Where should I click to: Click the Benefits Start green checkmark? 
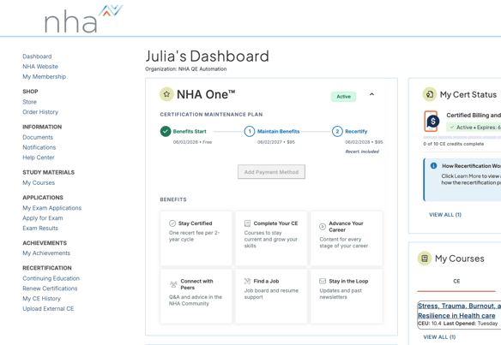pyautogui.click(x=166, y=131)
